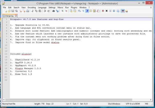155x108 pixels.
Task: Open the Search menu
Action: click(x=16, y=7)
